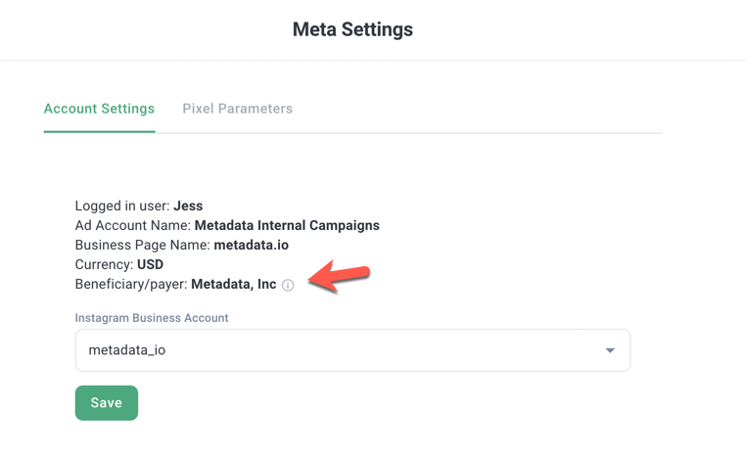The width and height of the screenshot is (746, 457).
Task: Click the logged in user name Jess
Action: pyautogui.click(x=188, y=206)
